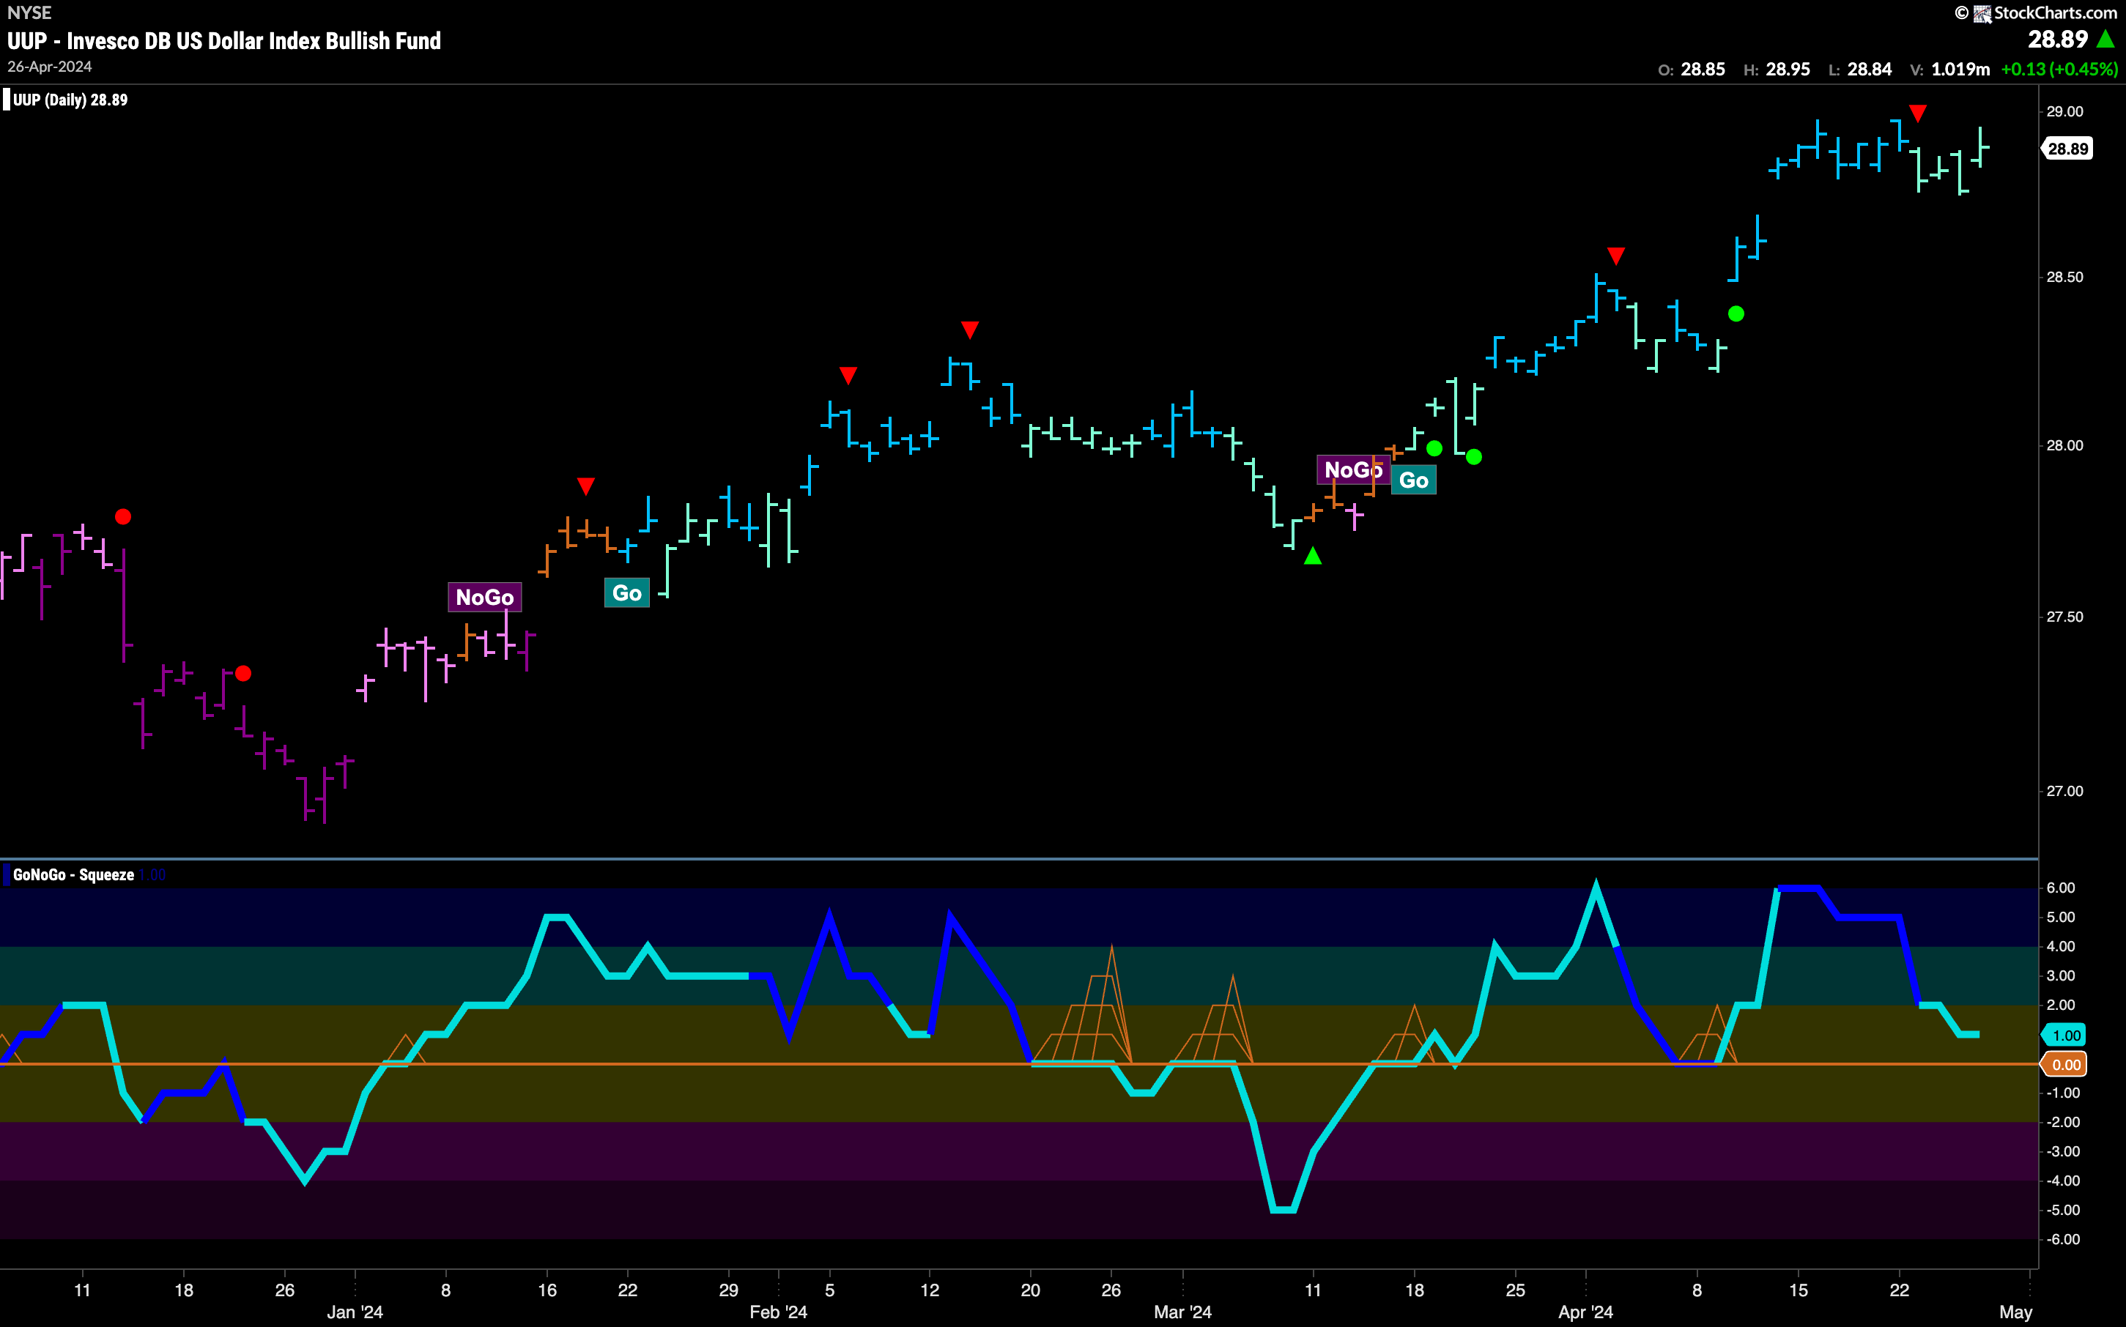Click the +0.13 (+0.45%) change value

click(x=2059, y=70)
